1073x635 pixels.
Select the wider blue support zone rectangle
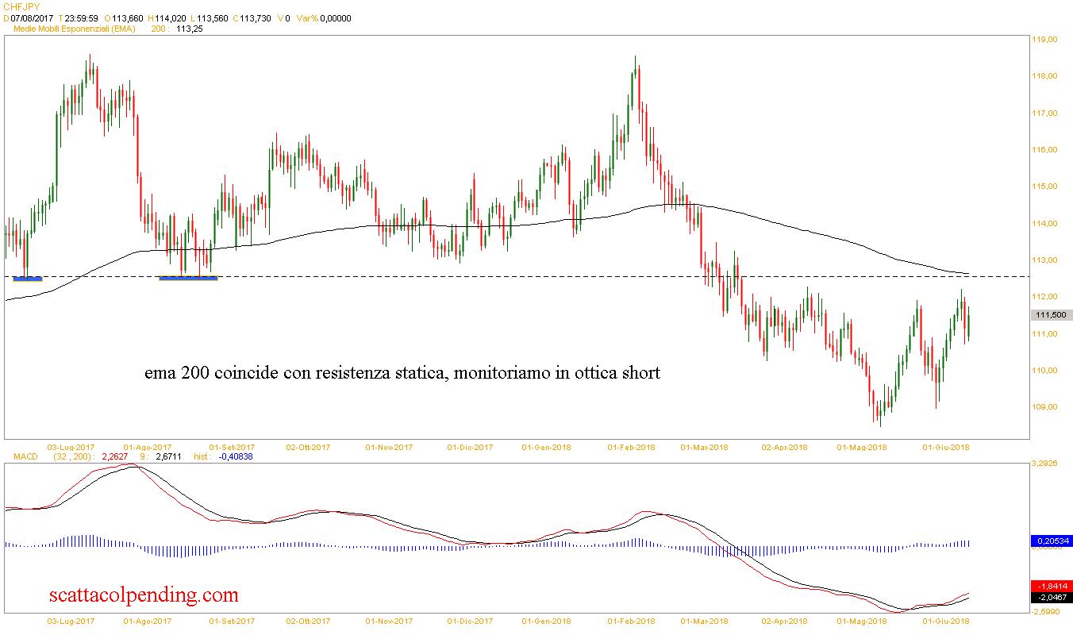(188, 278)
